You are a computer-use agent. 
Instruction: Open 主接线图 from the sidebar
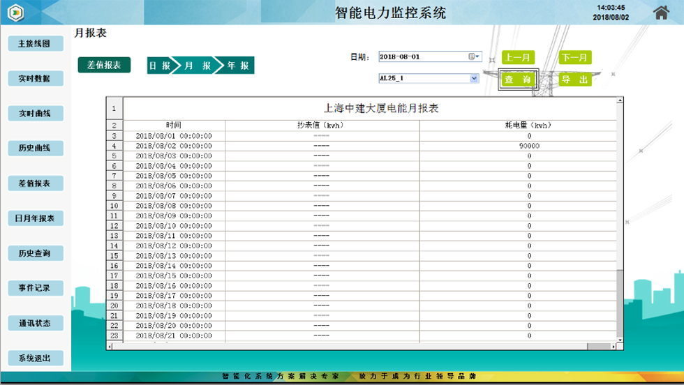tap(34, 44)
